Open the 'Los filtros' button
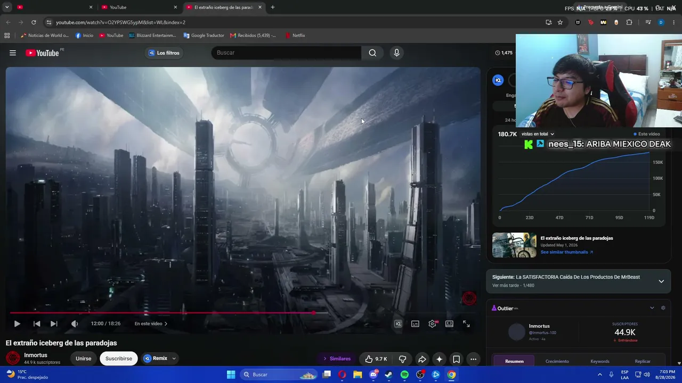The height and width of the screenshot is (383, 682). pyautogui.click(x=164, y=53)
